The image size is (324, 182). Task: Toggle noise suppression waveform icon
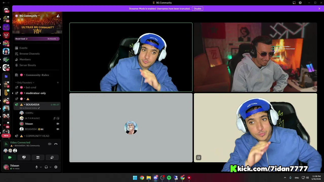50,144
